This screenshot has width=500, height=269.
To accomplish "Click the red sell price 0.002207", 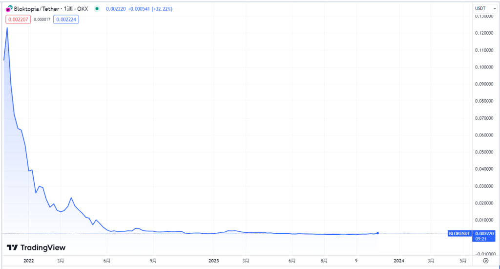I will [x=18, y=20].
